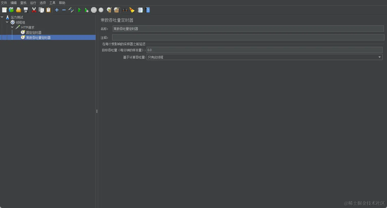Click the Toggle enable/disable icon
387x208 pixels.
[71, 10]
